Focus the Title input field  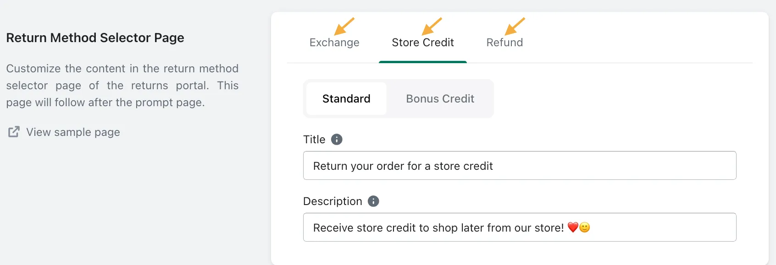tap(520, 166)
